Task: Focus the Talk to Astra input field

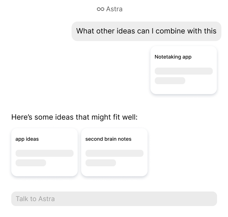Action: 114,199
